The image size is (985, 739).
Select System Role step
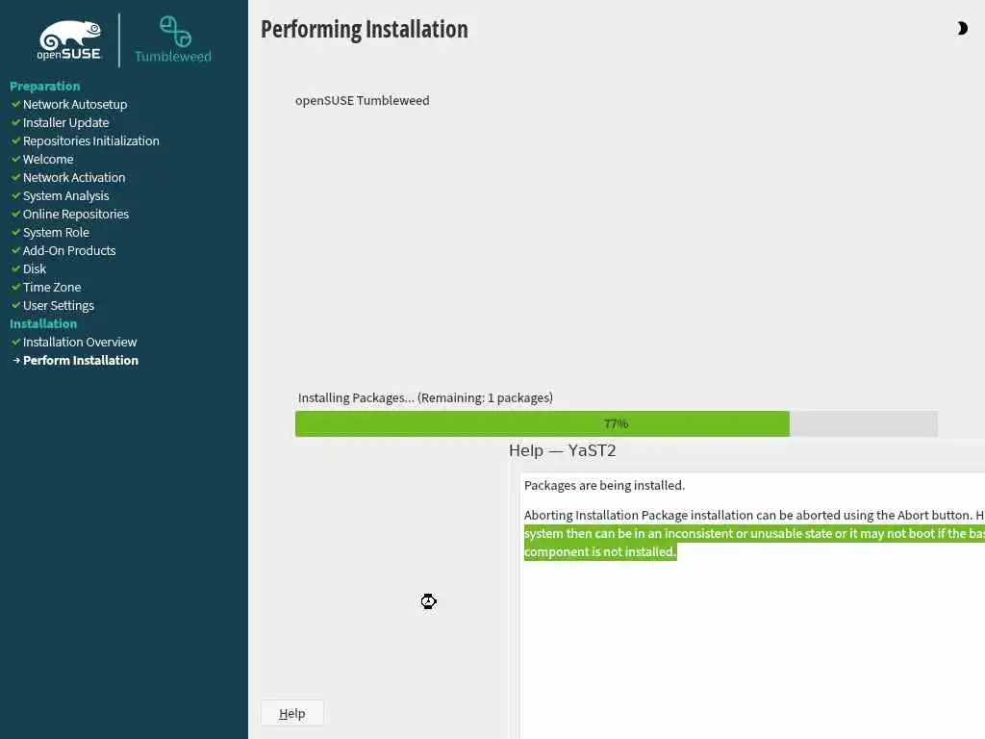[56, 232]
